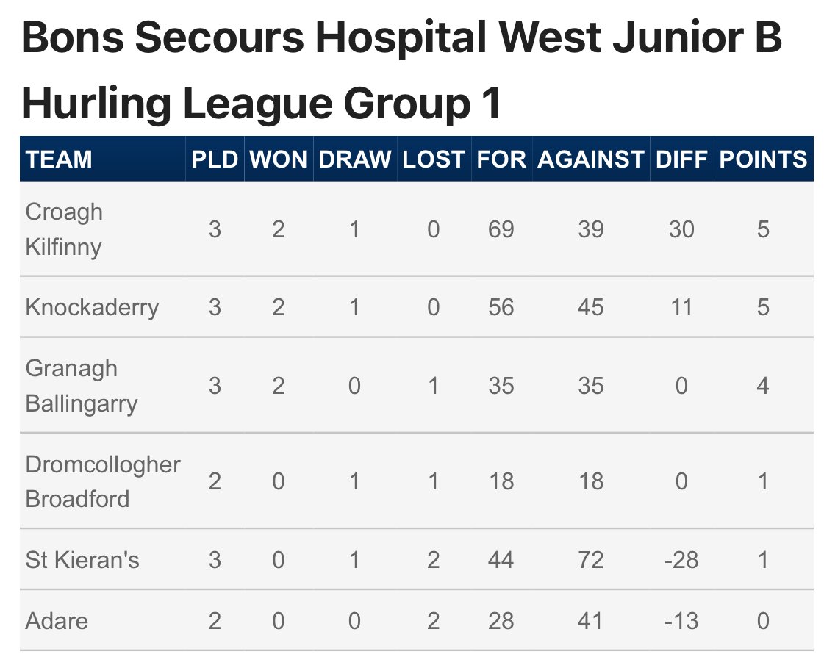The width and height of the screenshot is (824, 654).
Task: Select the Dromcollogher Broadford team name
Action: [x=103, y=481]
